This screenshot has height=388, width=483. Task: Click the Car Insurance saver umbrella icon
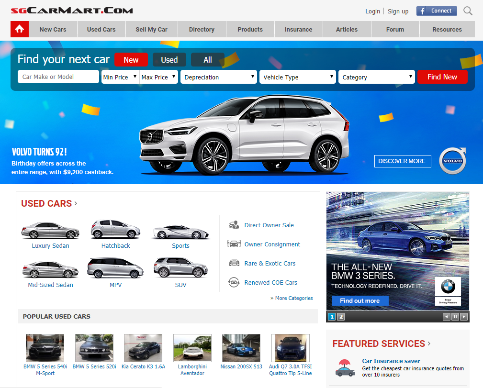pyautogui.click(x=345, y=368)
